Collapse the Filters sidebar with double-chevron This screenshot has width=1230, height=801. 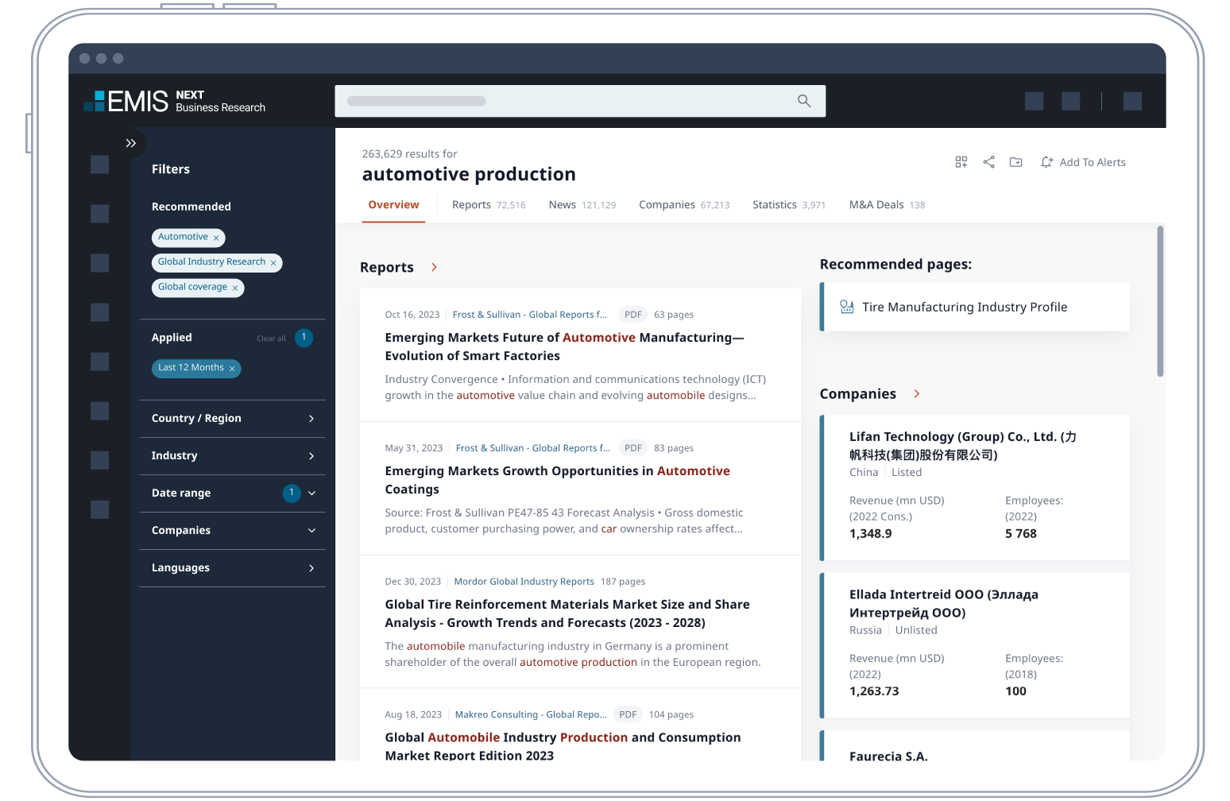[x=130, y=142]
